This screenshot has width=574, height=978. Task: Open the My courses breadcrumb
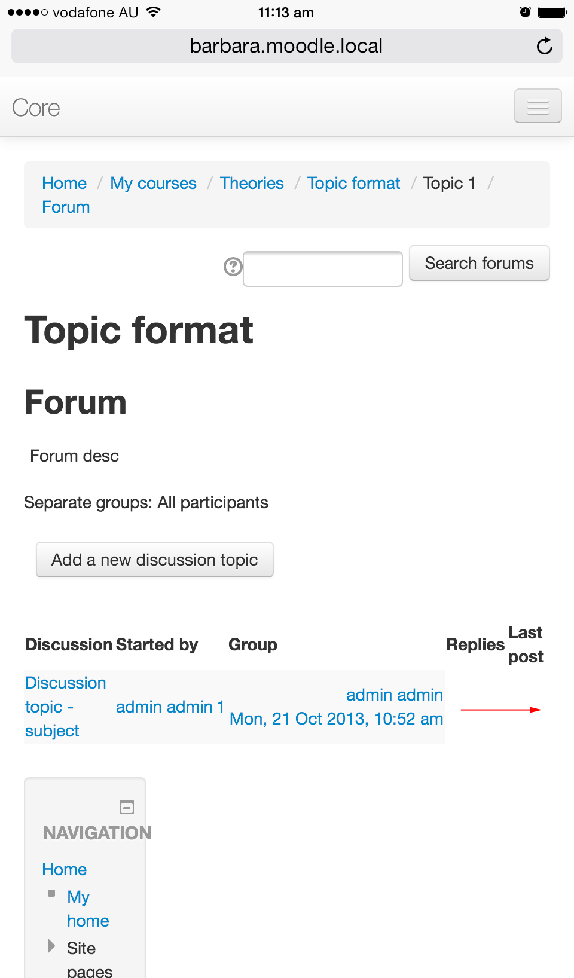click(153, 183)
